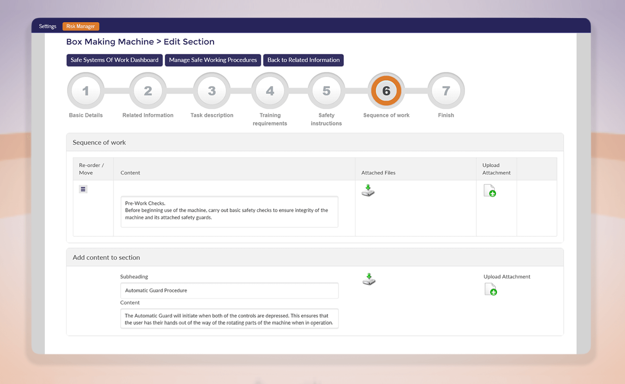
Task: Open the Safe Systems Of Work Dashboard
Action: tap(114, 60)
